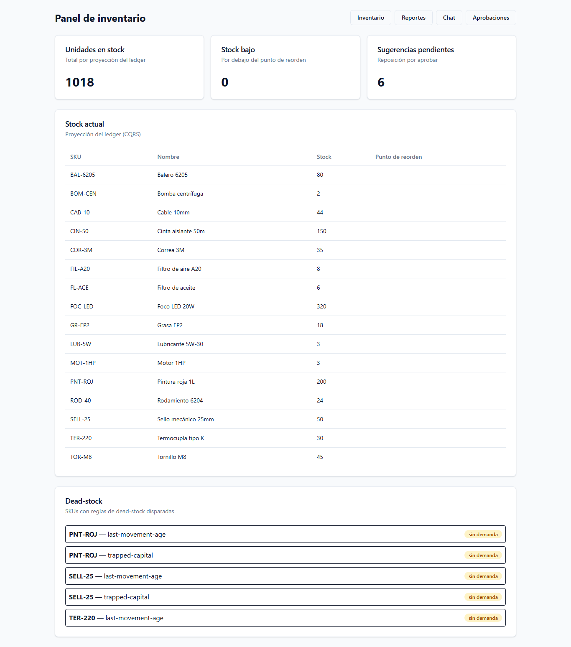The image size is (571, 647).
Task: Click stock value 320 for Foco LED
Action: pos(321,306)
